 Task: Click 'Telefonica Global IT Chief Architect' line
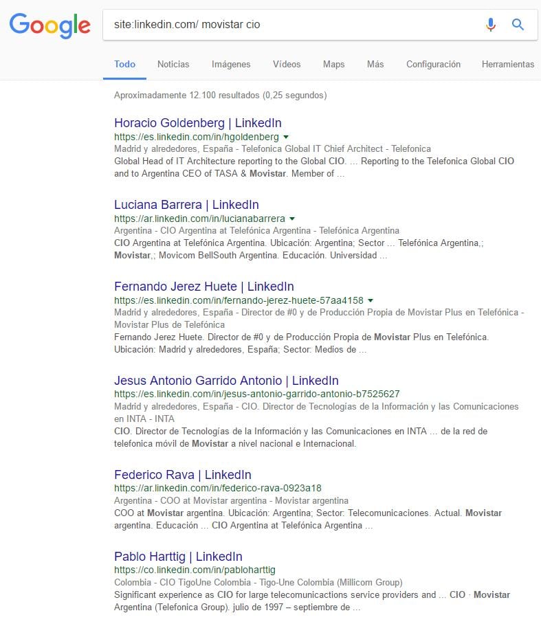(x=272, y=149)
